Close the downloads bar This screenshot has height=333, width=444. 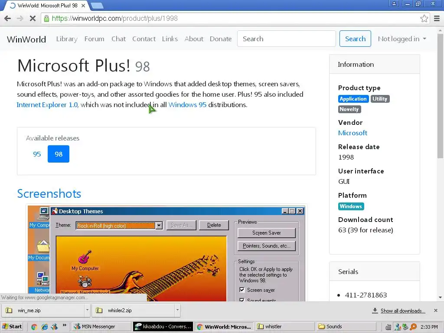[436, 310]
